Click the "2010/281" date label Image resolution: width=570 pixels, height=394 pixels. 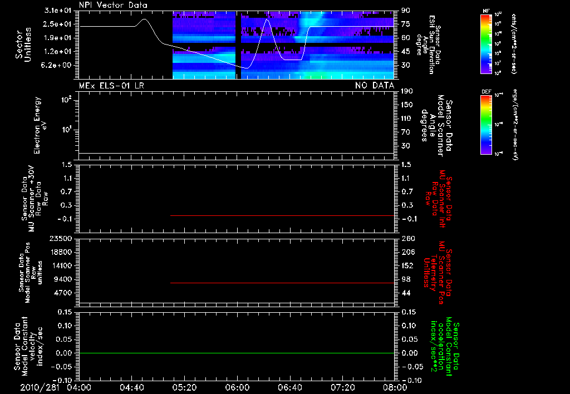pyautogui.click(x=40, y=387)
